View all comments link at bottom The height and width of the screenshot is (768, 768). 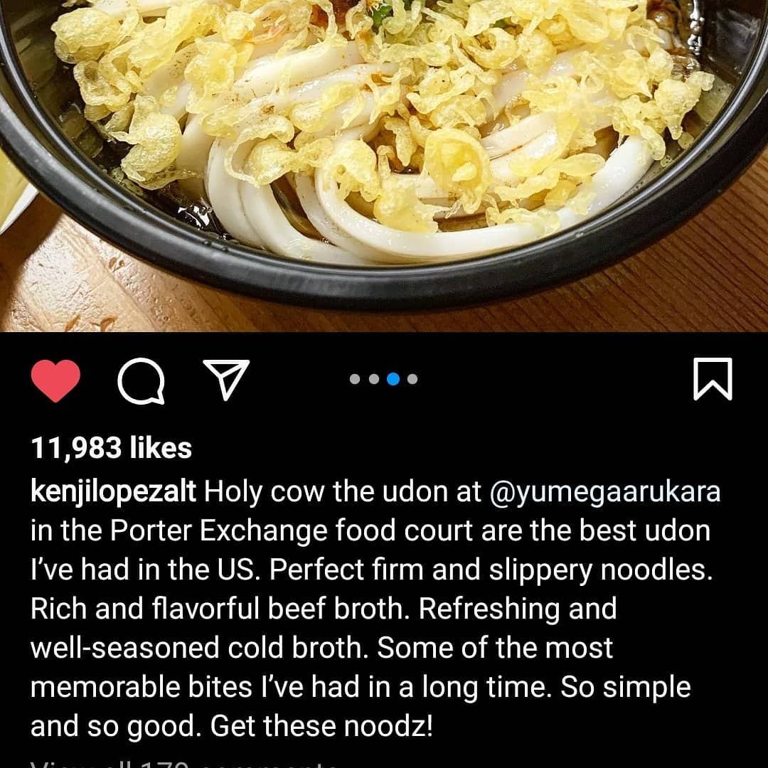pos(183,763)
